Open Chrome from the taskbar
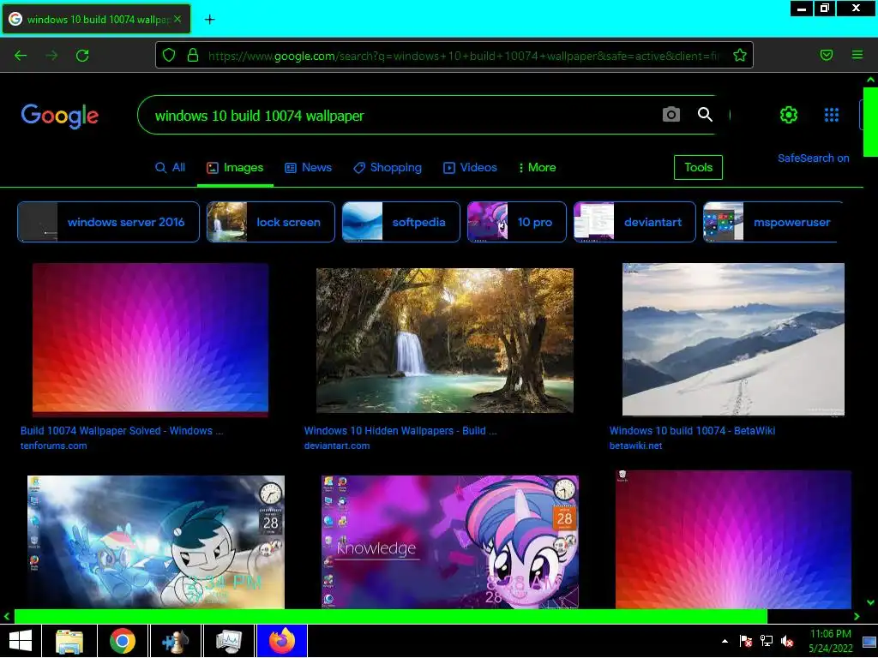This screenshot has width=878, height=658. point(123,641)
